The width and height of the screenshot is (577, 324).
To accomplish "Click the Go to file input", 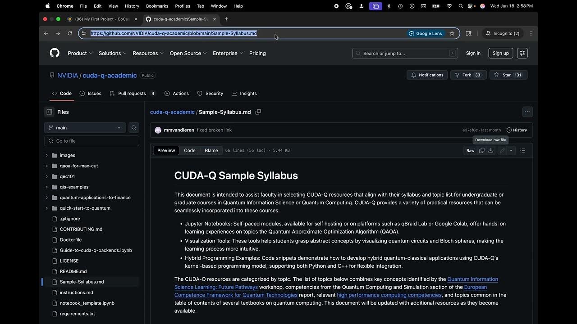I will (x=95, y=141).
